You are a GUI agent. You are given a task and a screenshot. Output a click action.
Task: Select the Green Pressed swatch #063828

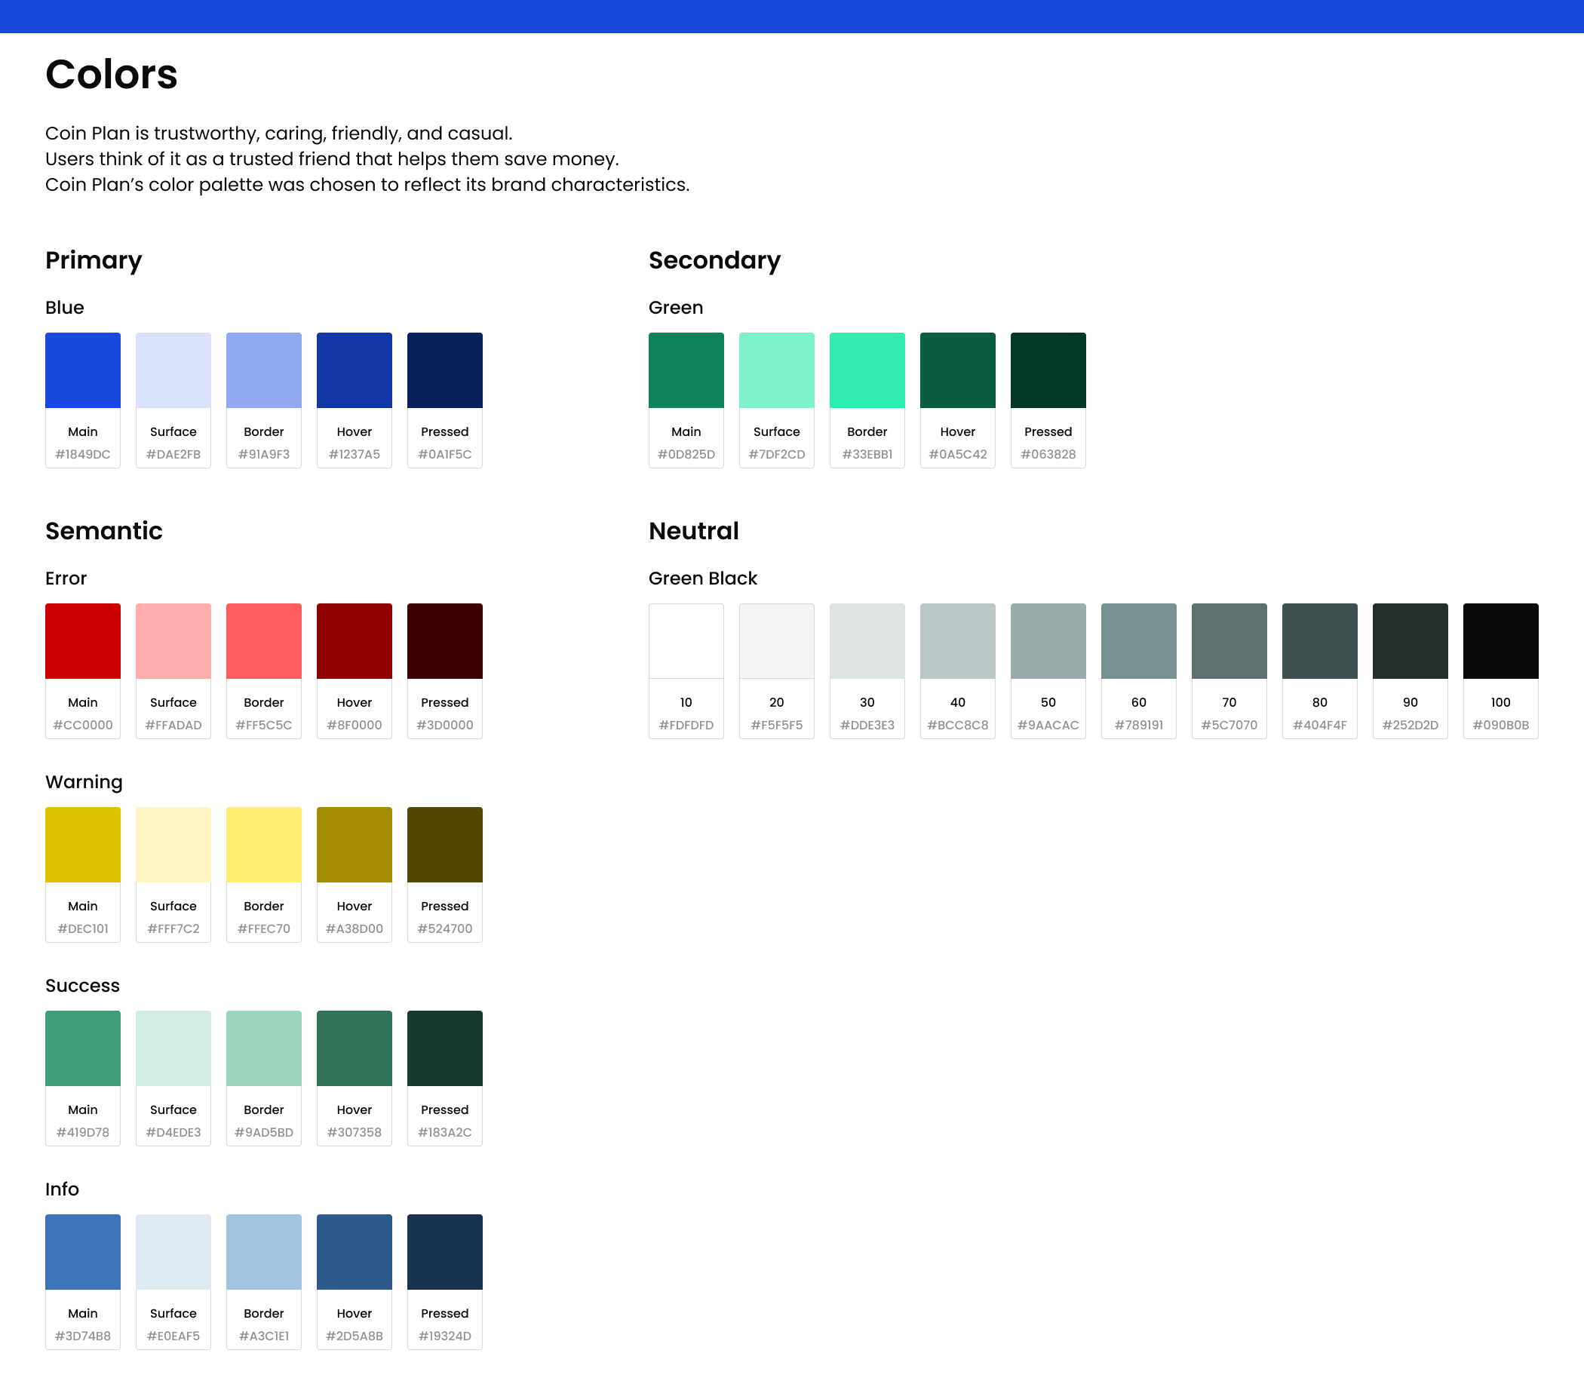click(x=1048, y=370)
